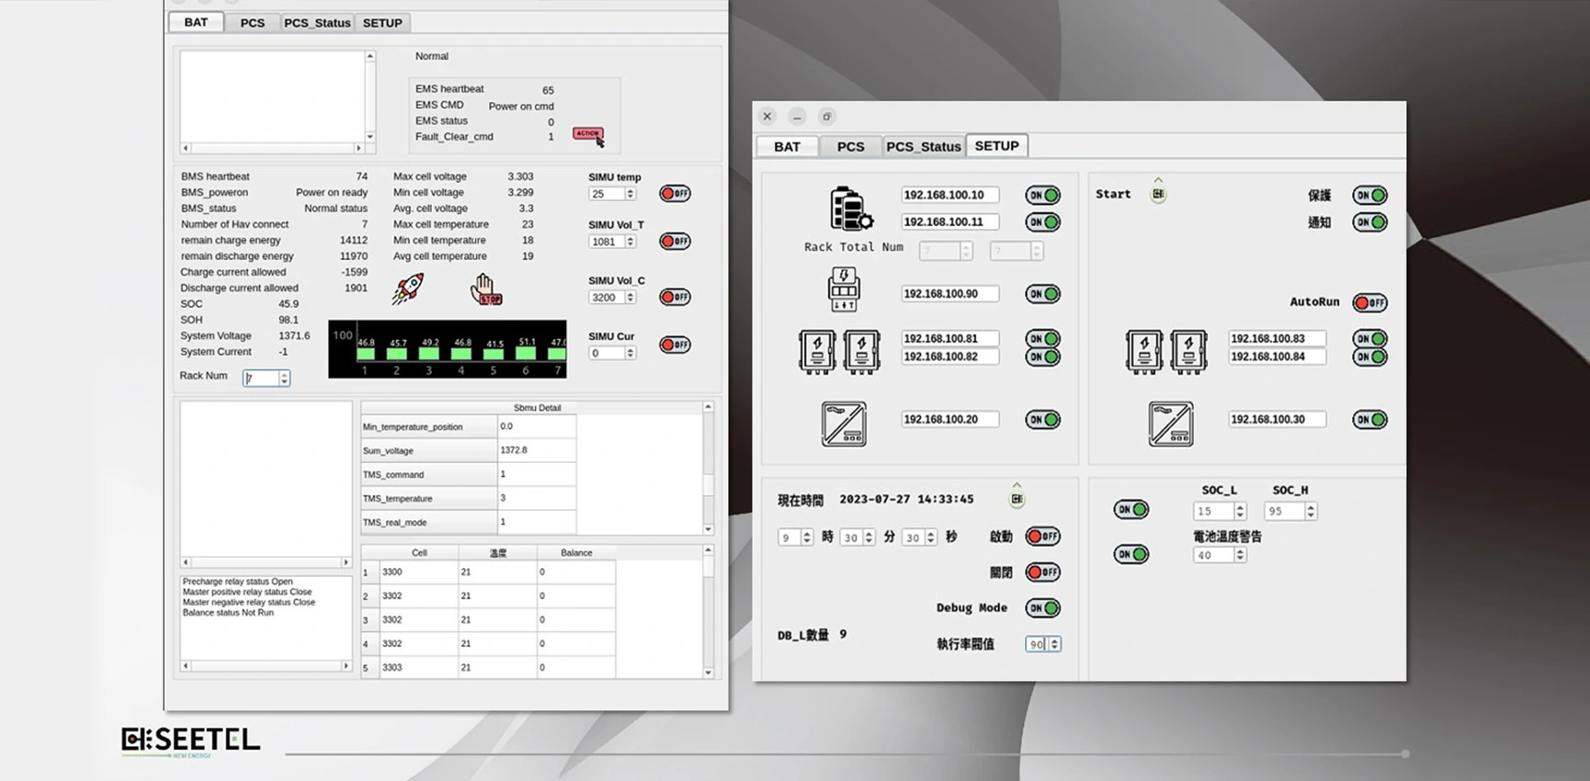Image resolution: width=1590 pixels, height=781 pixels.
Task: Enable the AutoRun toggle
Action: pyautogui.click(x=1369, y=302)
